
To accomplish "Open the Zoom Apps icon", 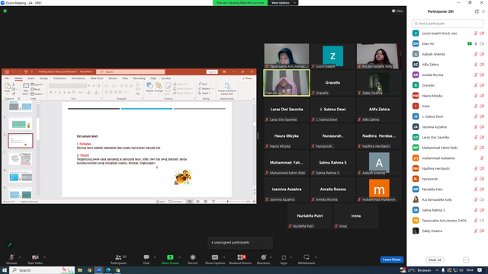I will click(x=284, y=259).
